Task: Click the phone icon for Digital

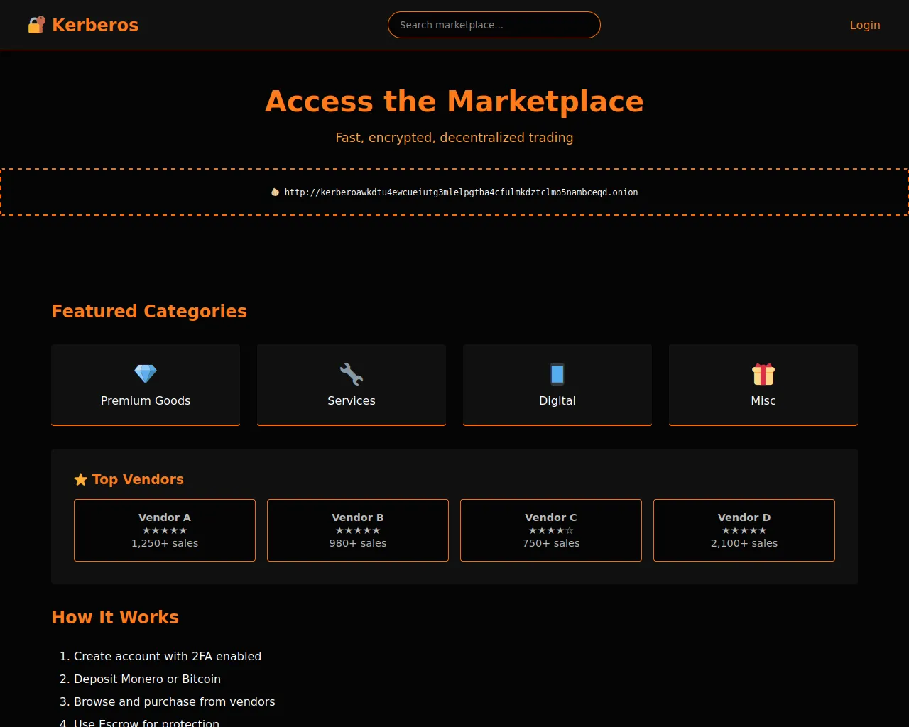Action: [557, 373]
